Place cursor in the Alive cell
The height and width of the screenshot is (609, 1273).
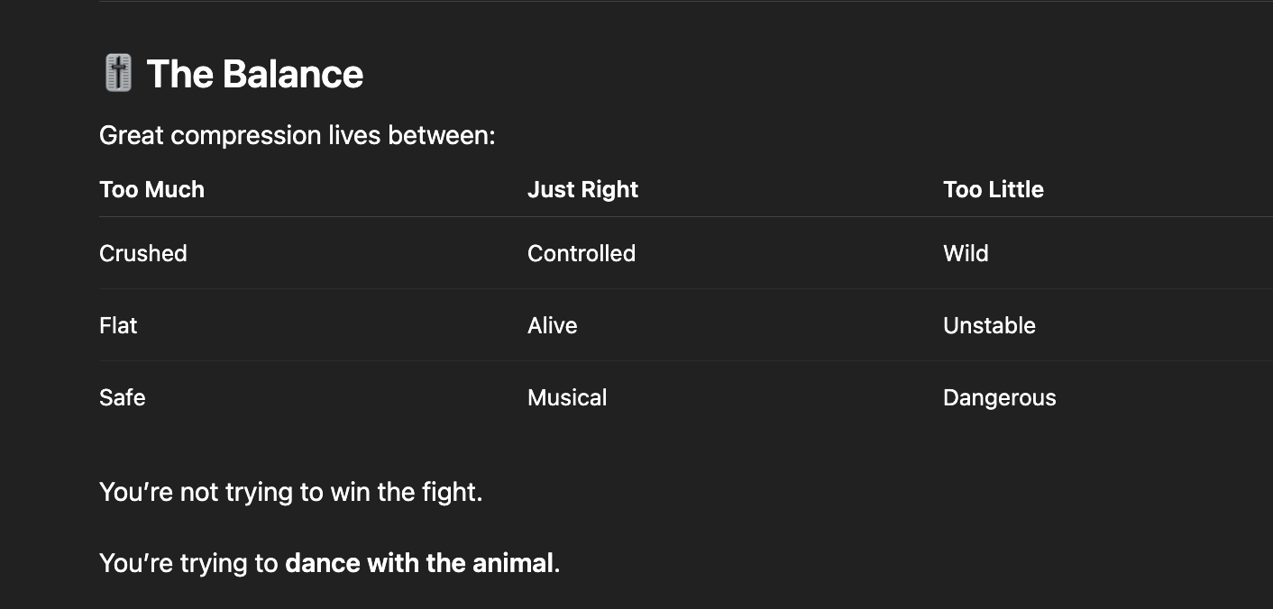[x=552, y=325]
